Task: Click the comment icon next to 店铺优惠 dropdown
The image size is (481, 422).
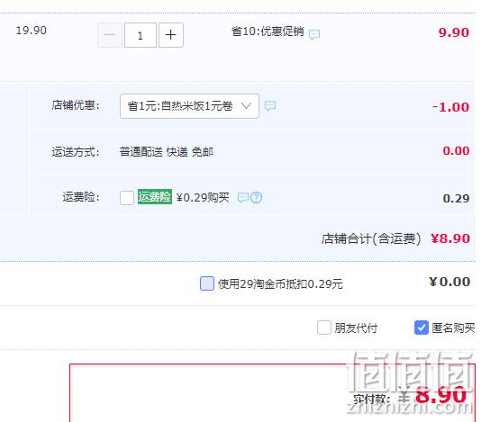Action: [x=270, y=106]
